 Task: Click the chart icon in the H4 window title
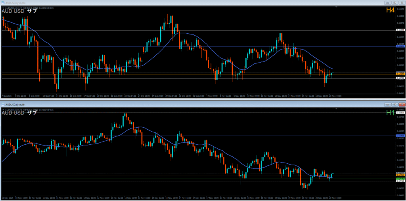coord(3,3)
